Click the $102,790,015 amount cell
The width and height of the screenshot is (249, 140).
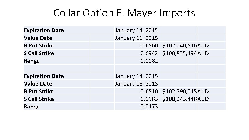click(x=179, y=92)
